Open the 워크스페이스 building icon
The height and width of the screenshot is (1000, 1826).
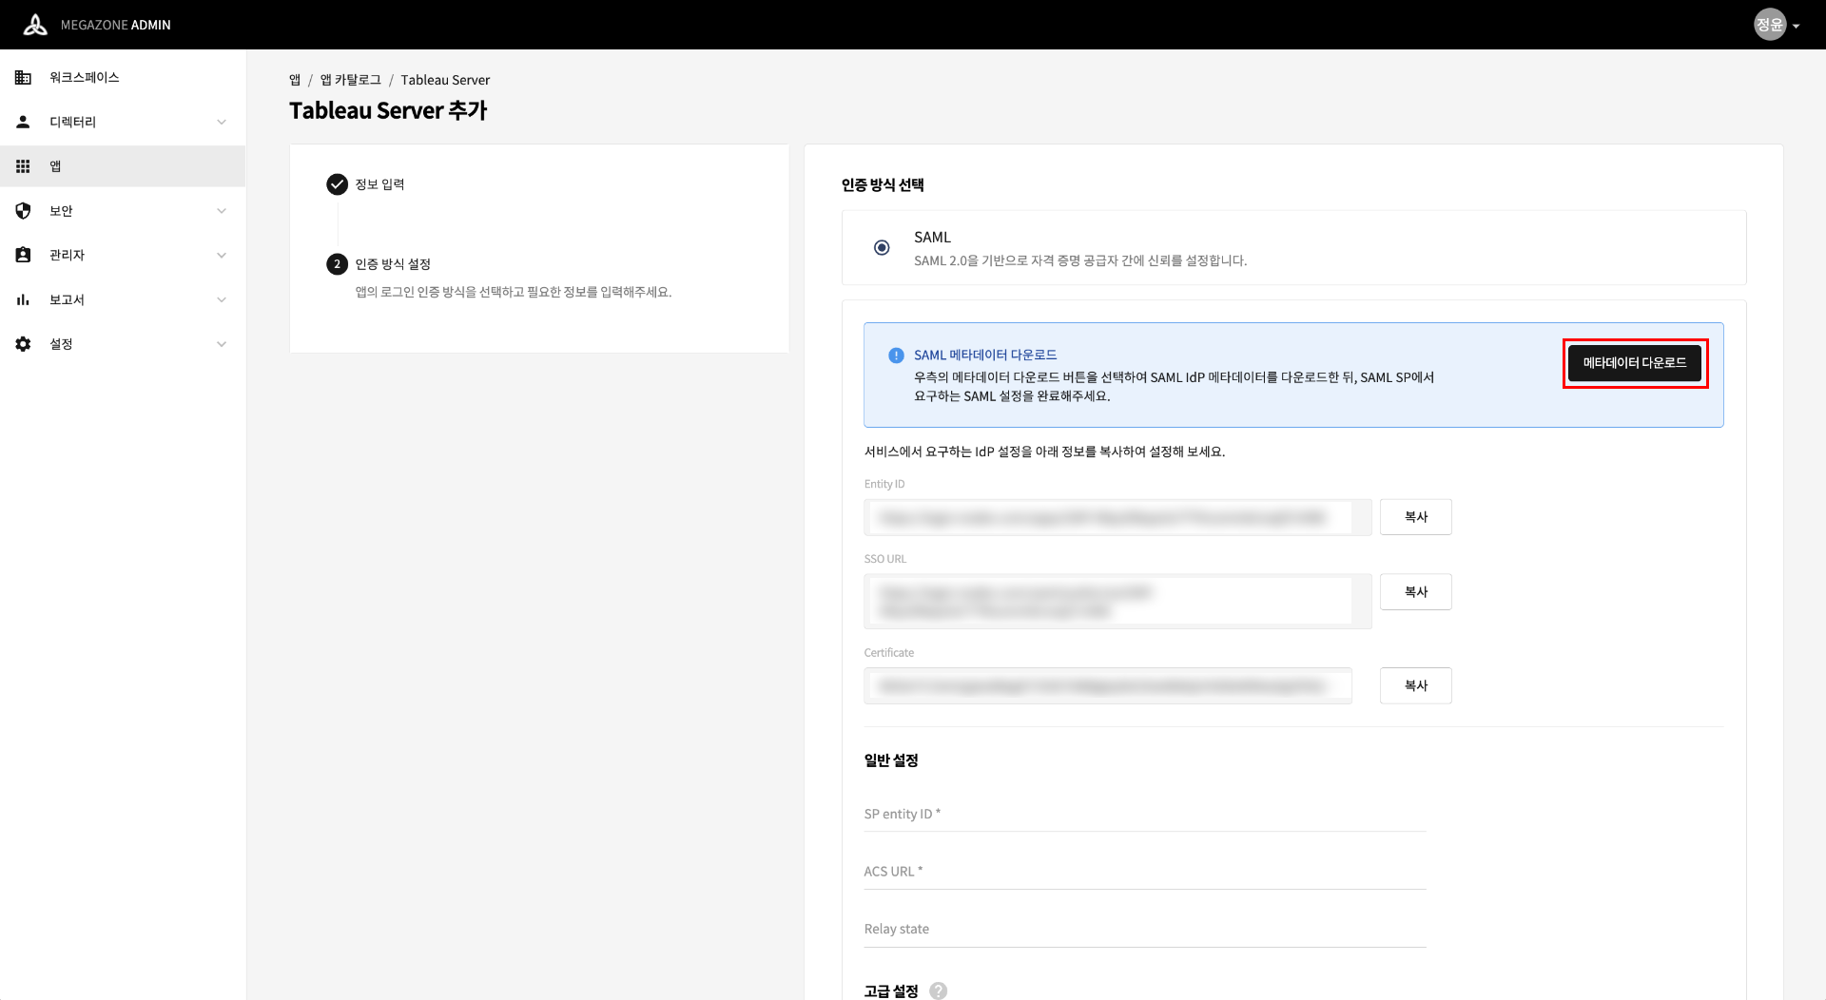click(24, 77)
